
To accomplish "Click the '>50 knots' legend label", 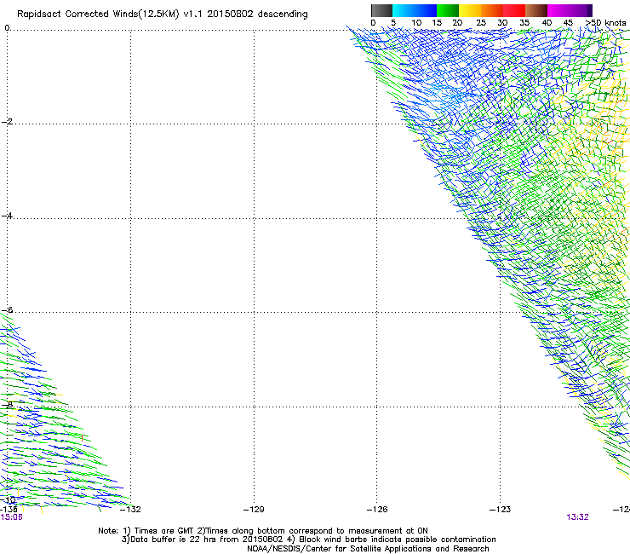I will [605, 23].
